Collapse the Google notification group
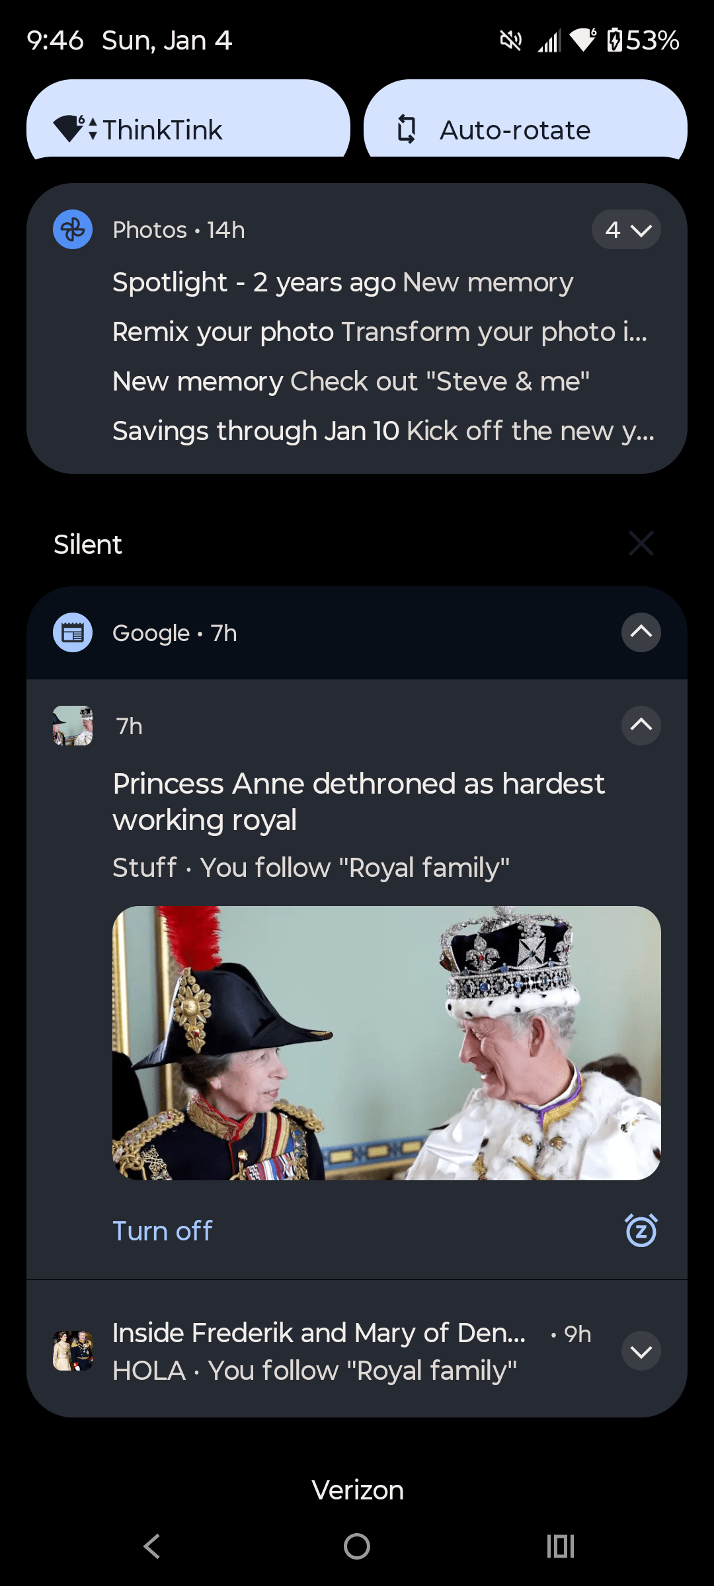 tap(641, 632)
